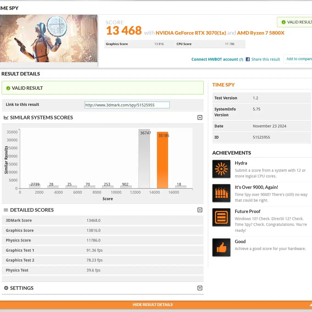Click the CPU Score 11 786 in header

pyautogui.click(x=230, y=44)
